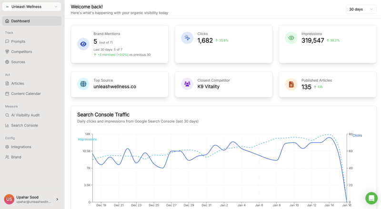The height and width of the screenshot is (209, 381).
Task: Click the Published Articles document icon
Action: (291, 84)
